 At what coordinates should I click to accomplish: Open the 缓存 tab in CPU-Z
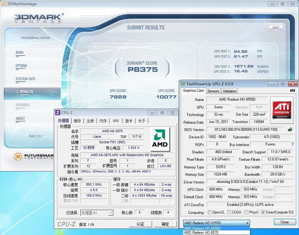pyautogui.click(x=77, y=121)
